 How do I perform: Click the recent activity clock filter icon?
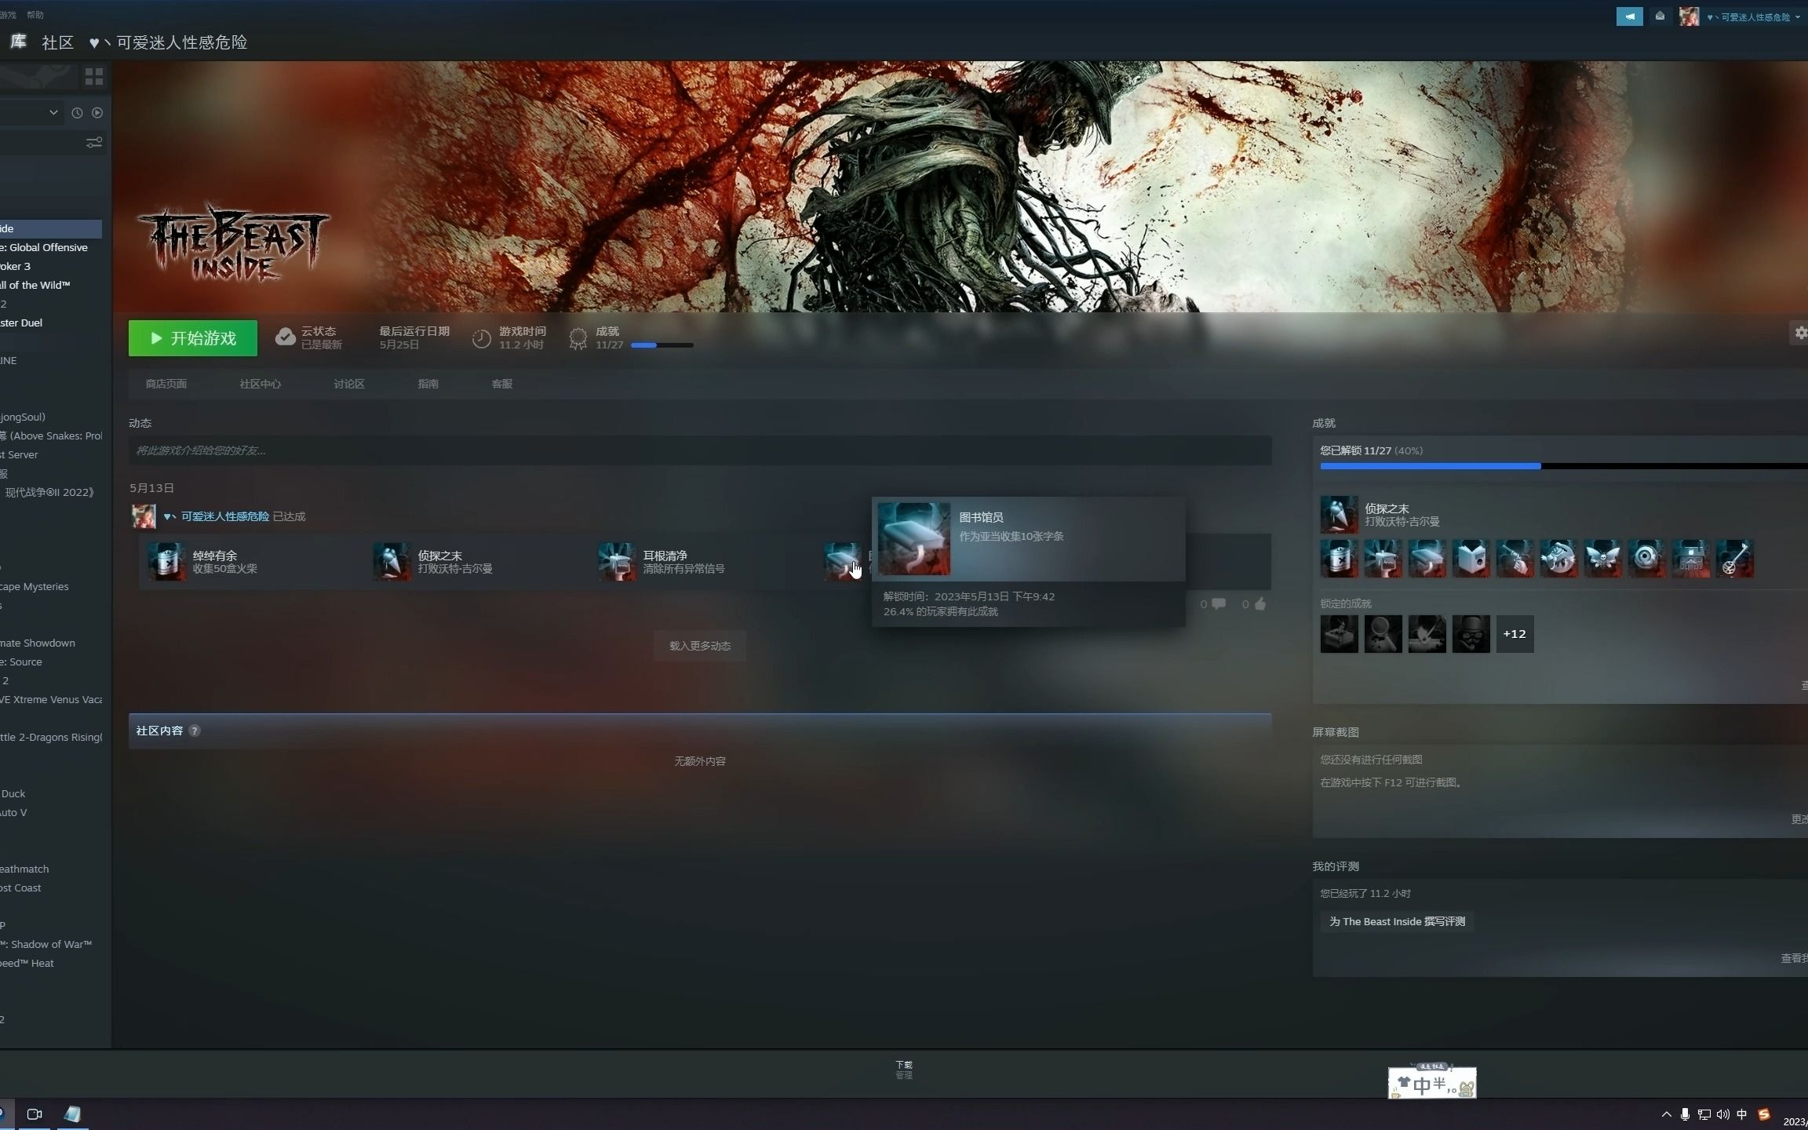[x=77, y=113]
